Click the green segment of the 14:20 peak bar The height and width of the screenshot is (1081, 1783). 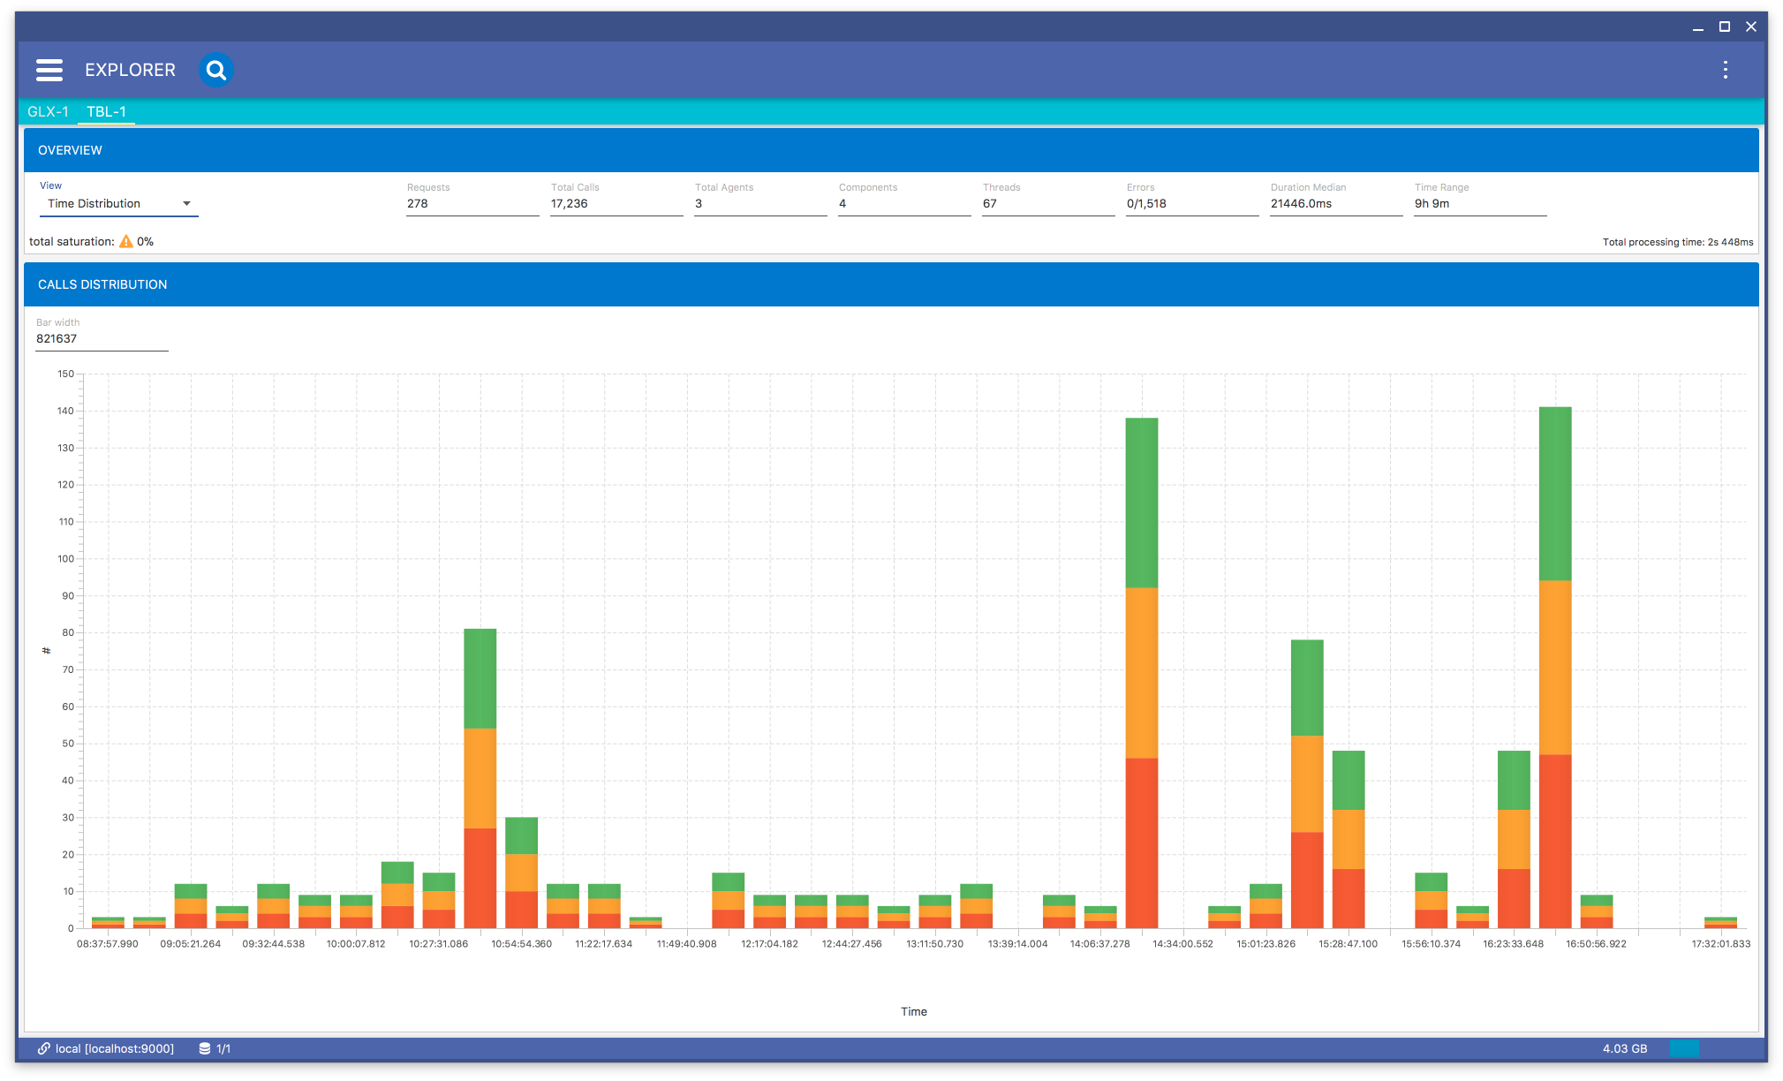[1142, 503]
